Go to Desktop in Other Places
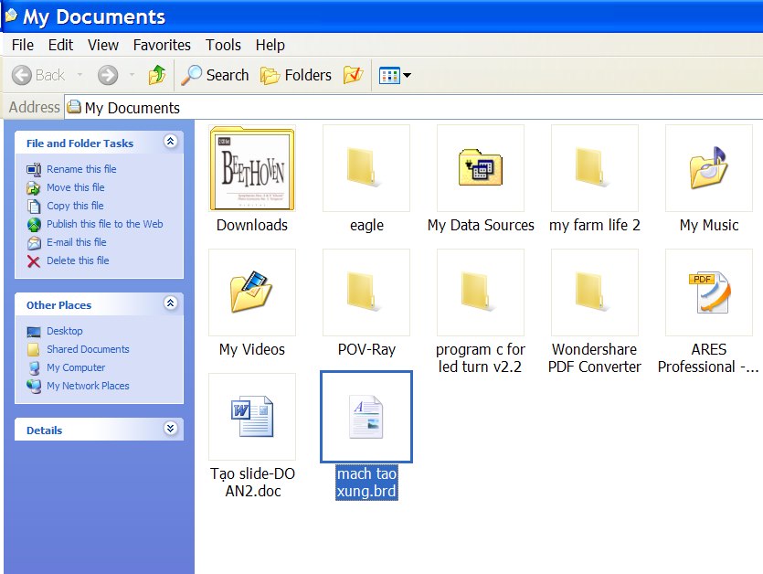Screen dimensions: 763x574 65,331
